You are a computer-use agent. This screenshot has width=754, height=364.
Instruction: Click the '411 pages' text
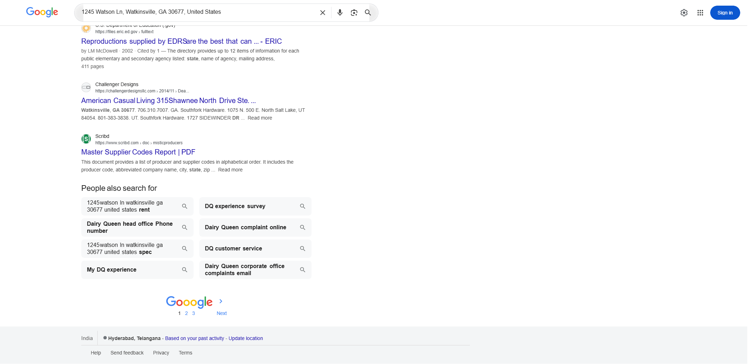click(x=93, y=66)
